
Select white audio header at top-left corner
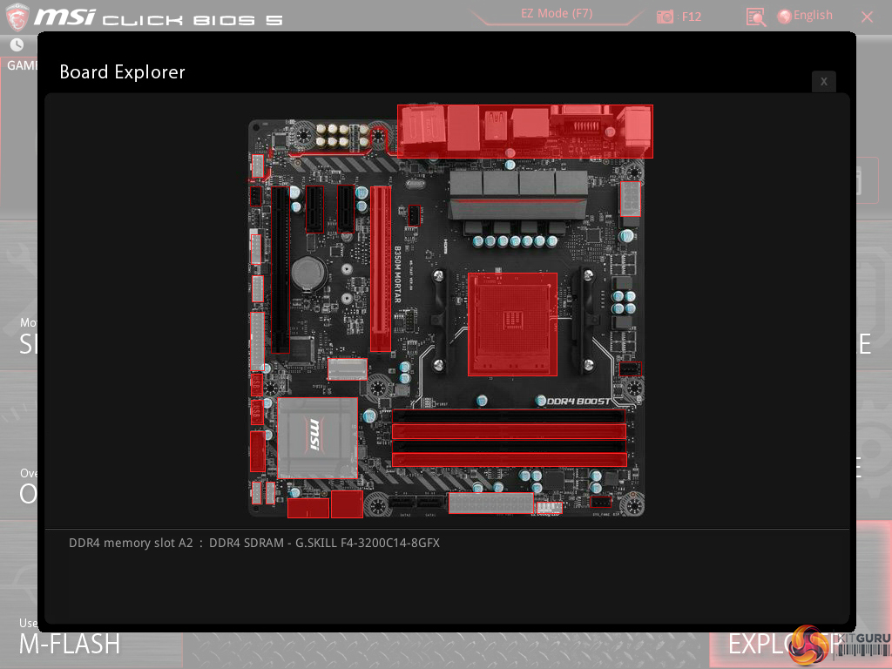[257, 166]
